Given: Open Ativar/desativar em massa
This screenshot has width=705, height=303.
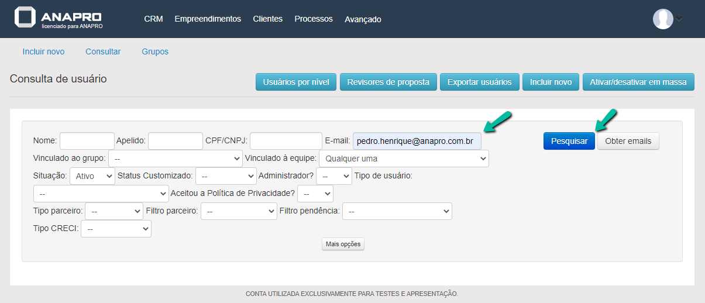Looking at the screenshot, I should tap(638, 82).
